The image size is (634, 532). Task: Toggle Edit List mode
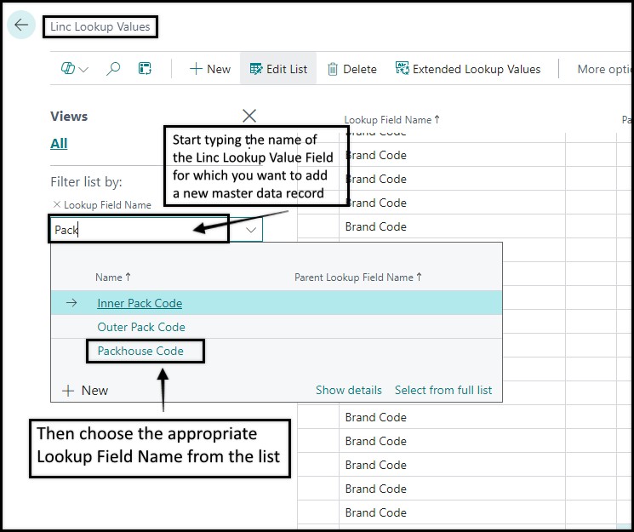(277, 69)
